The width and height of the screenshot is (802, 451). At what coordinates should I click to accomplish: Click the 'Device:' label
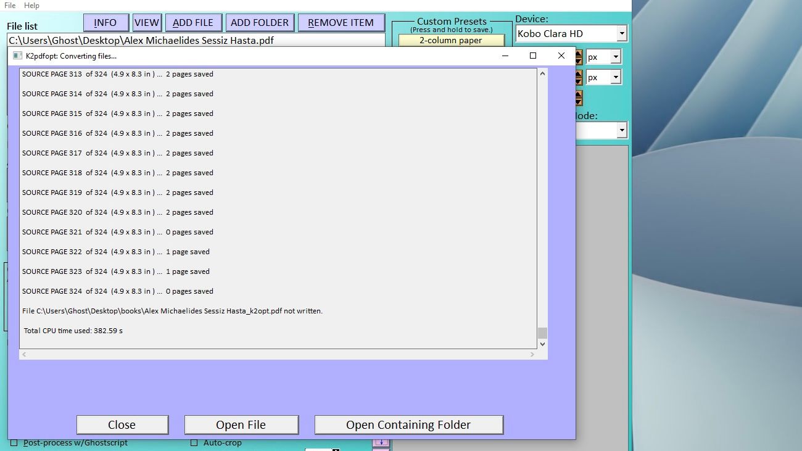532,19
